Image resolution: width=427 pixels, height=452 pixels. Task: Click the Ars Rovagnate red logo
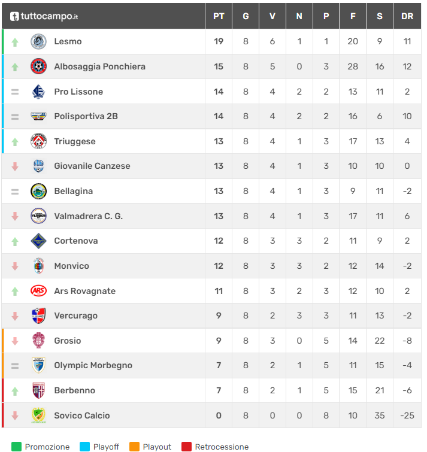[38, 291]
